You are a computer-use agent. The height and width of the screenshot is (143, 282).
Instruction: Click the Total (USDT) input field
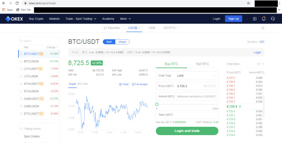(x=187, y=114)
